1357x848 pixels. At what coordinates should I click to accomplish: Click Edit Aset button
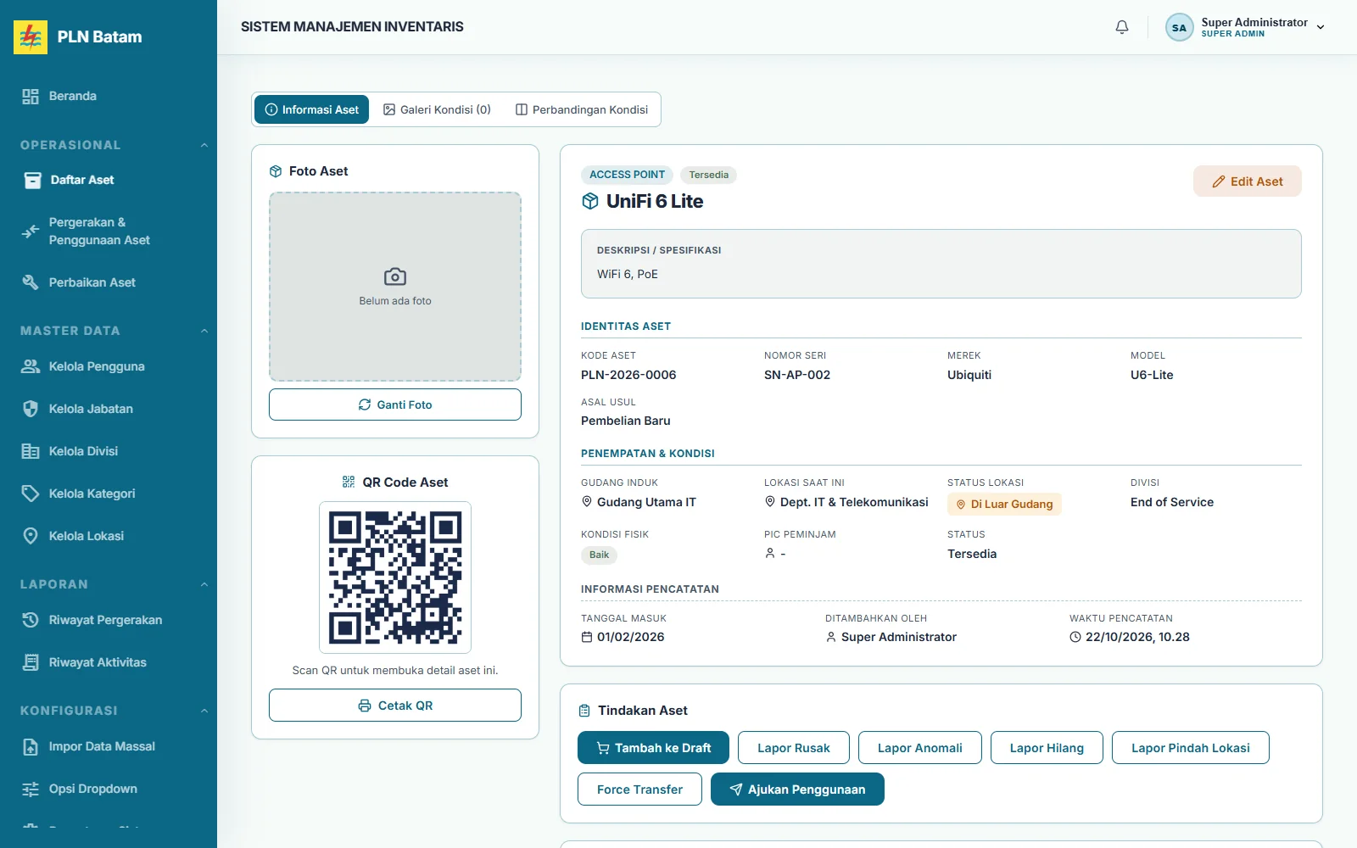pyautogui.click(x=1247, y=181)
